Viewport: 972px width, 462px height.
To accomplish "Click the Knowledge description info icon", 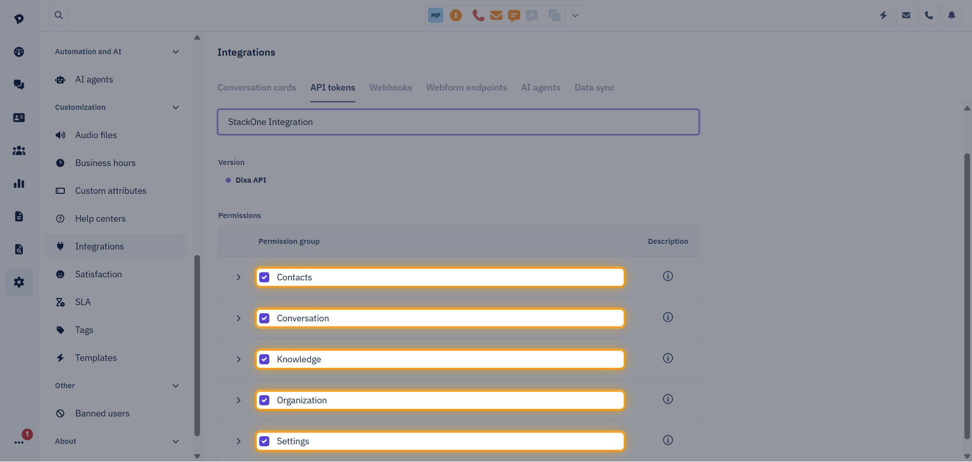I will pyautogui.click(x=668, y=358).
